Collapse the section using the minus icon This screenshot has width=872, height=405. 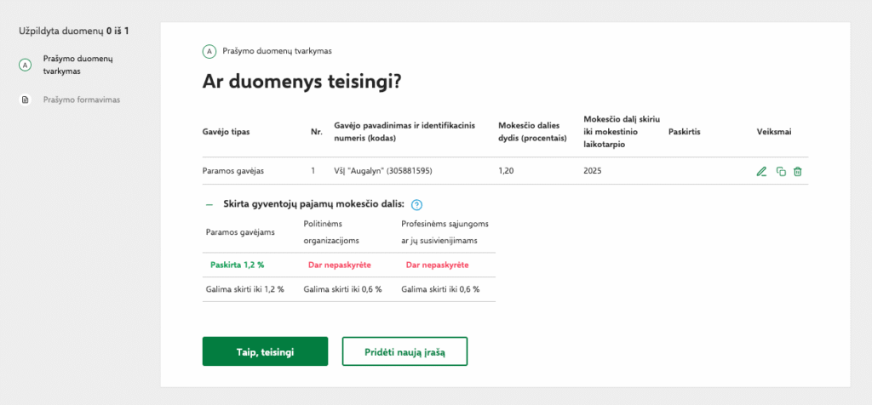point(209,205)
